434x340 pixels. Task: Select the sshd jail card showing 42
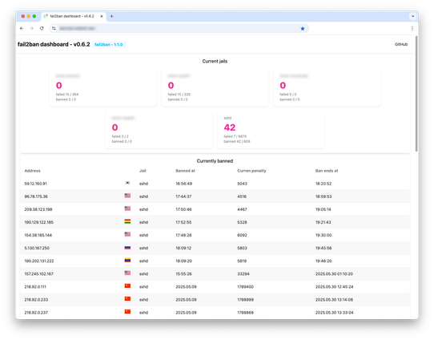271,130
